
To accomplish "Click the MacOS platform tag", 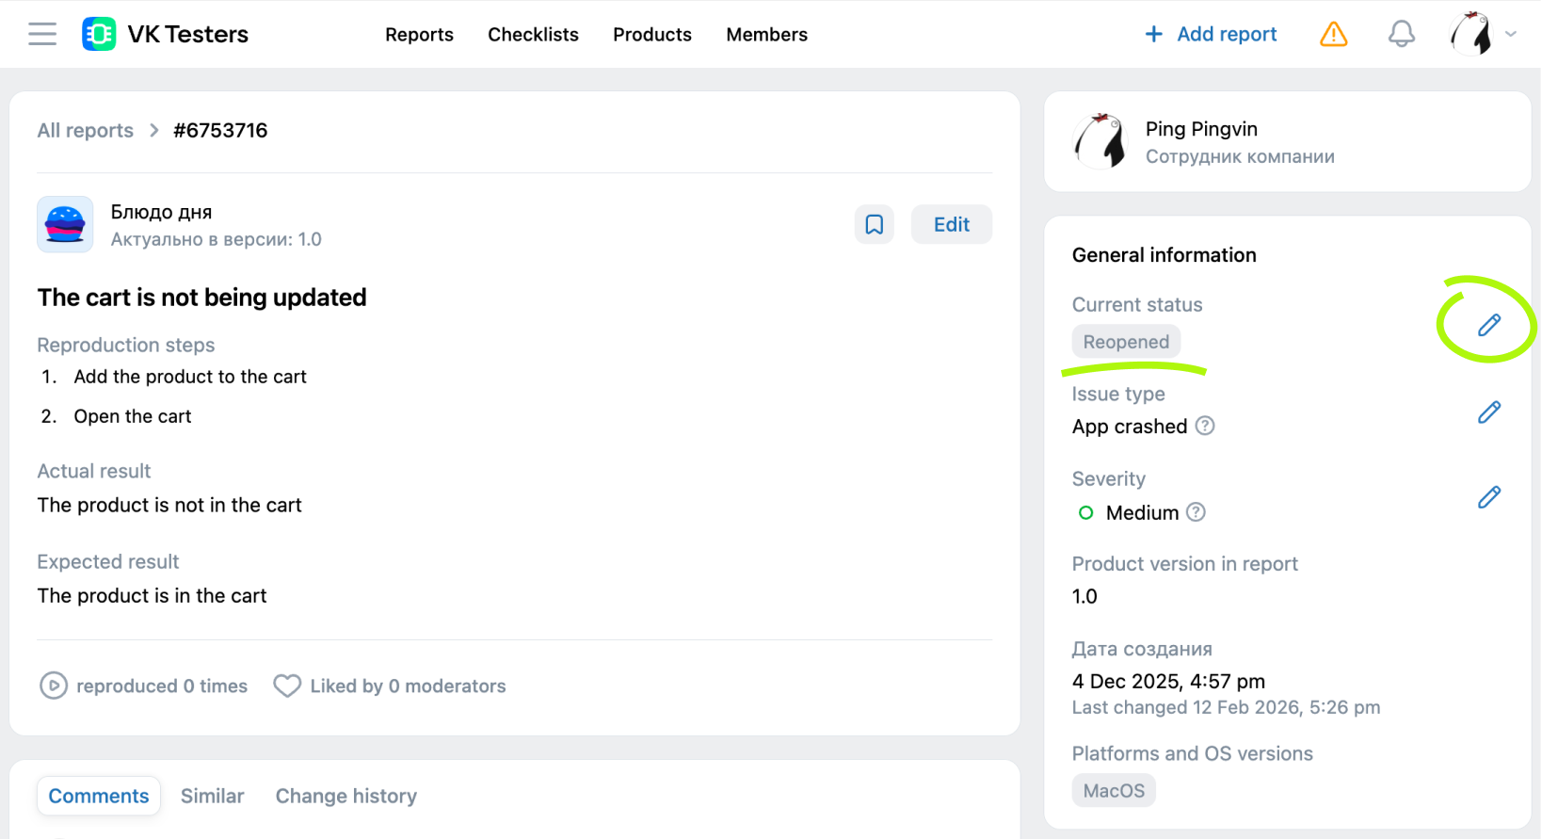I will click(x=1114, y=790).
